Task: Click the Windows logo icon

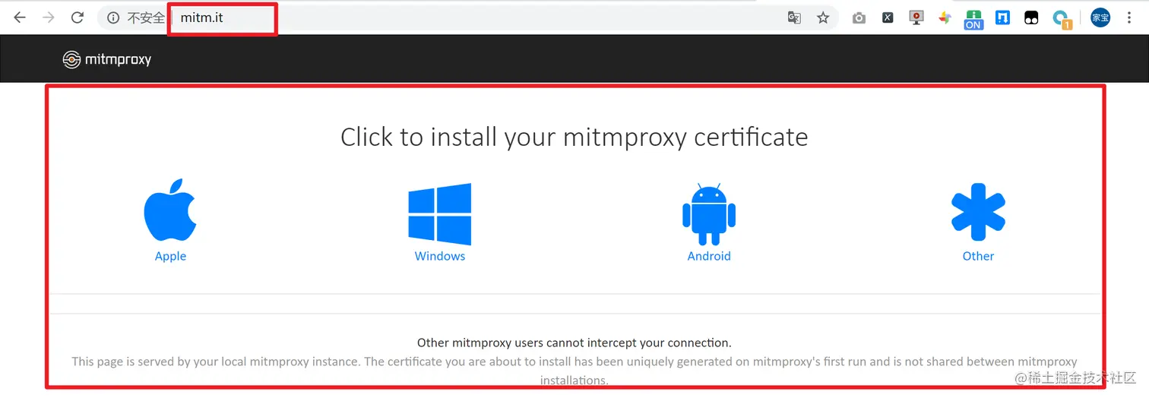Action: coord(440,213)
